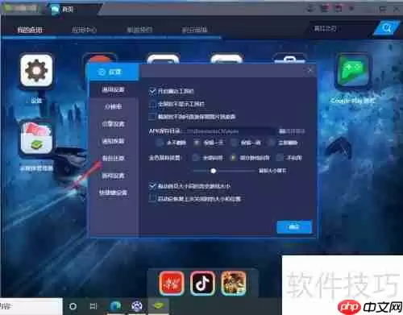Click the button right of the APK path field
Screen dimensions: 403x315
coord(292,131)
